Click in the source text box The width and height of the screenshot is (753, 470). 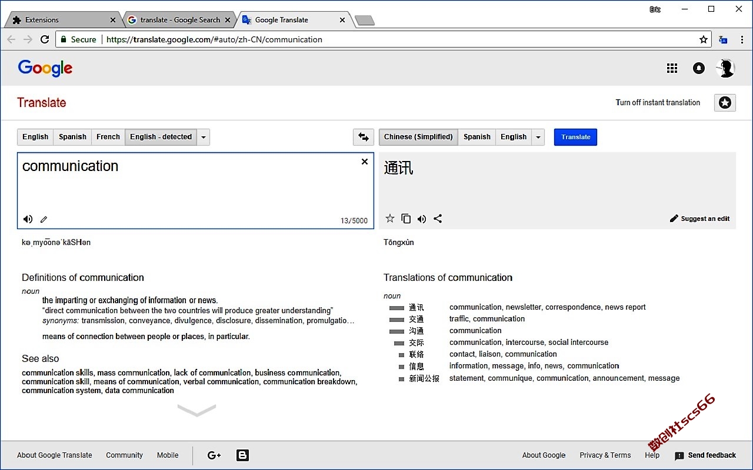coord(195,190)
